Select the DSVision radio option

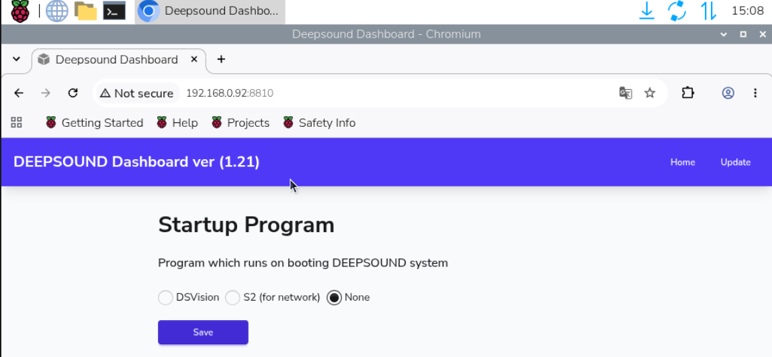165,297
